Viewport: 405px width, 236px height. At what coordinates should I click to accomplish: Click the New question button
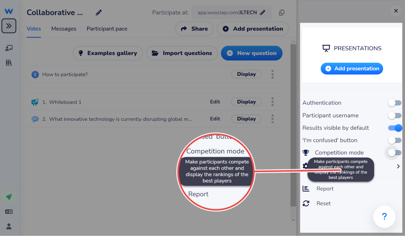[x=252, y=53]
